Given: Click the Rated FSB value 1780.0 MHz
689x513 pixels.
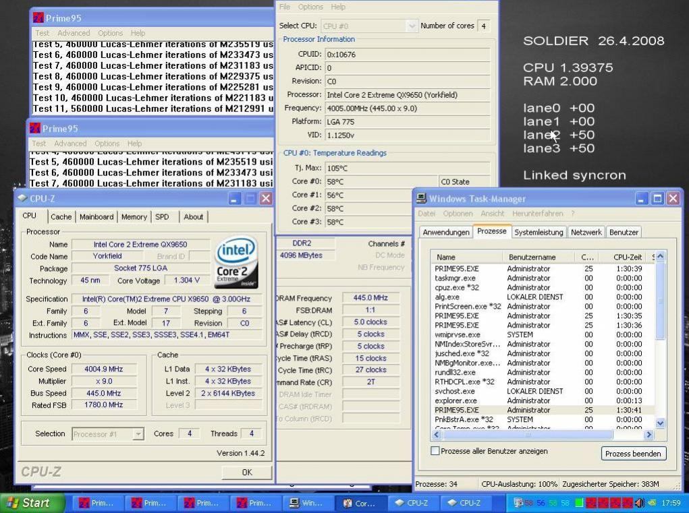Looking at the screenshot, I should [104, 405].
